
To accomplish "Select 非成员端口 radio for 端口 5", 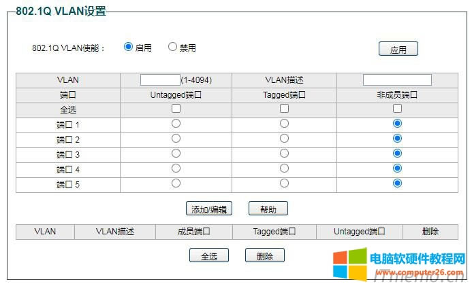I will pyautogui.click(x=397, y=183).
